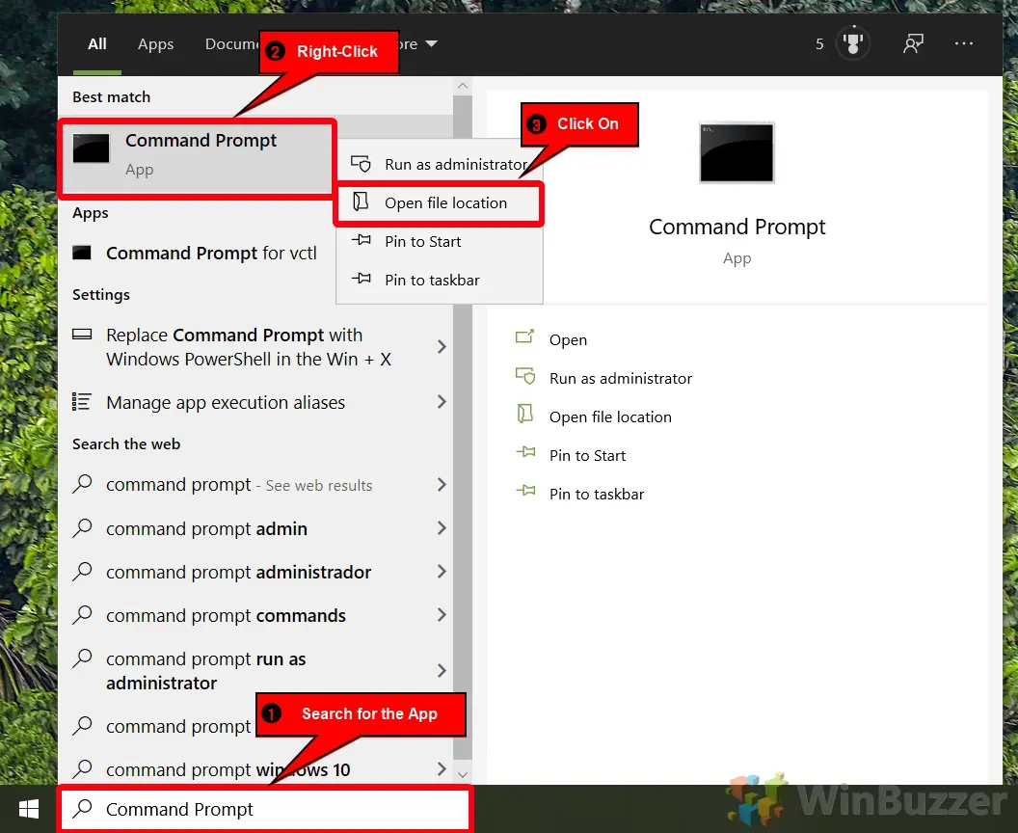1018x833 pixels.
Task: Click shield icon in preview pane actions
Action: tap(525, 376)
